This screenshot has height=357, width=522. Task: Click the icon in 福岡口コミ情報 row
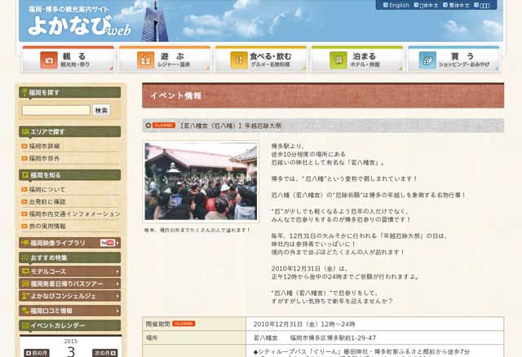tap(25, 311)
